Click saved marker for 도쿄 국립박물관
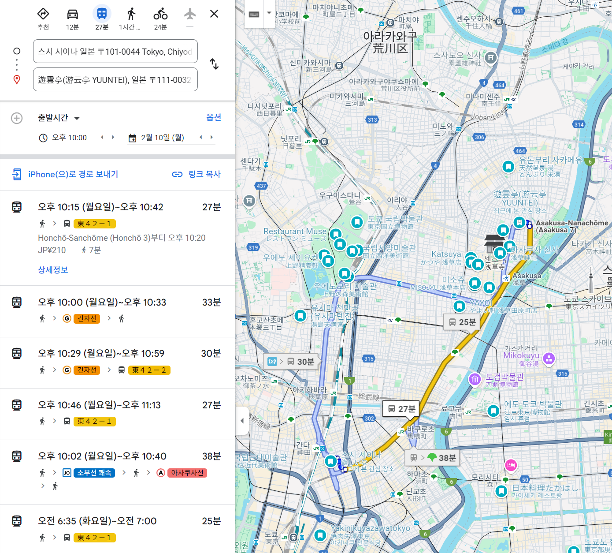 pos(357,222)
